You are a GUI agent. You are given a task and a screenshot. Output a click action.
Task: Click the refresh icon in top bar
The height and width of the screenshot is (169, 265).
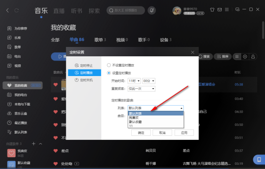pyautogui.click(x=16, y=10)
